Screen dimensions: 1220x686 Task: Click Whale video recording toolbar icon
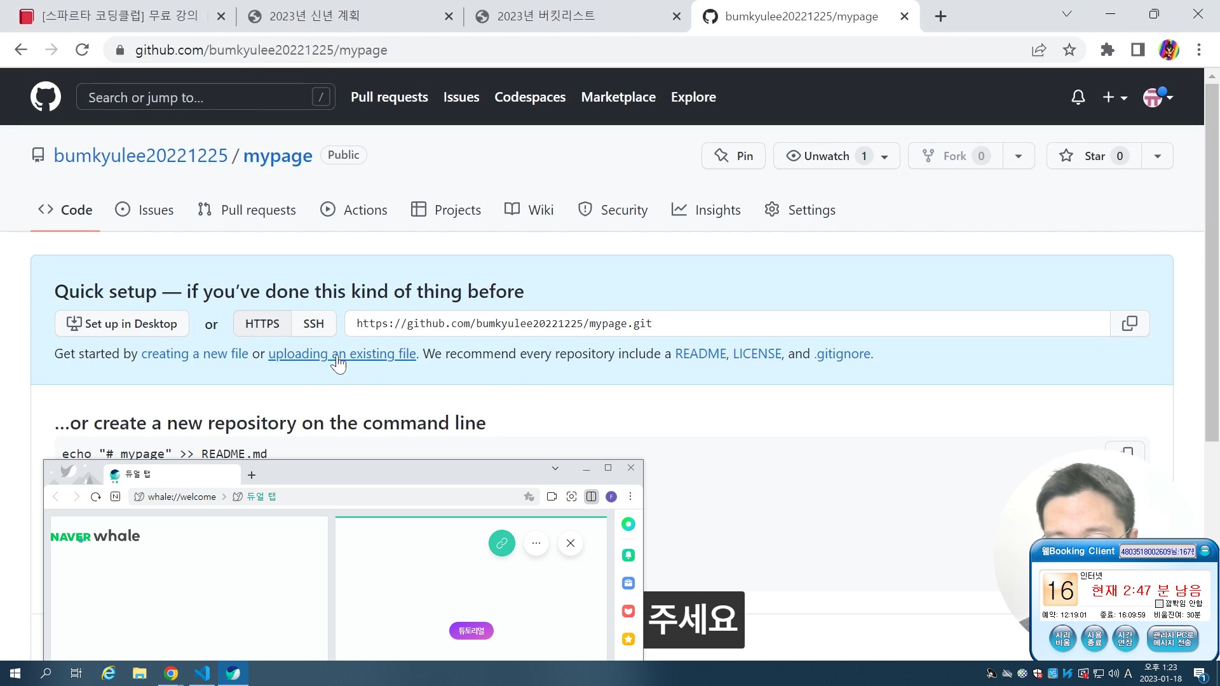pyautogui.click(x=552, y=497)
